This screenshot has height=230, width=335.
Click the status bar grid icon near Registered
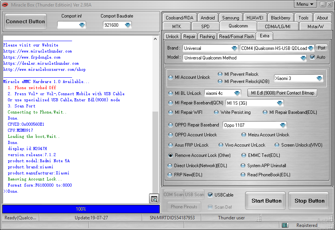tap(285, 225)
